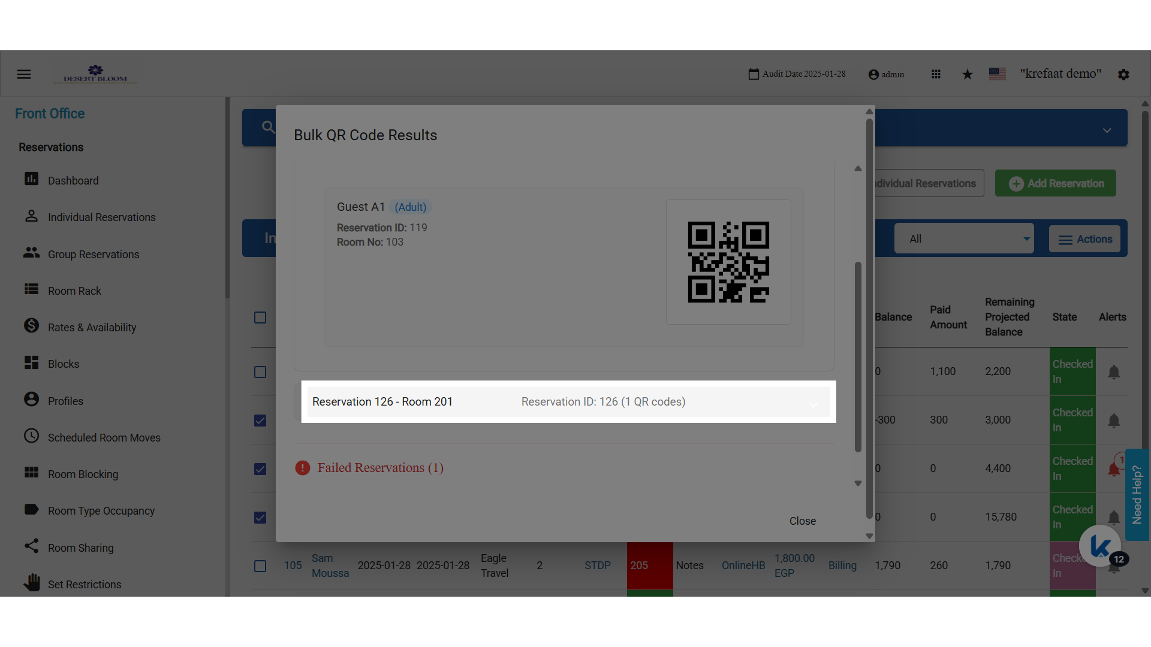Click the Individual Reservations outlined button
Viewport: 1151px width, 647px height.
(x=929, y=183)
